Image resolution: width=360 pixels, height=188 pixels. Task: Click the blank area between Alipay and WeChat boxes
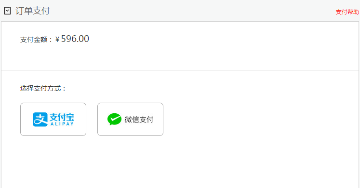pyautogui.click(x=92, y=120)
